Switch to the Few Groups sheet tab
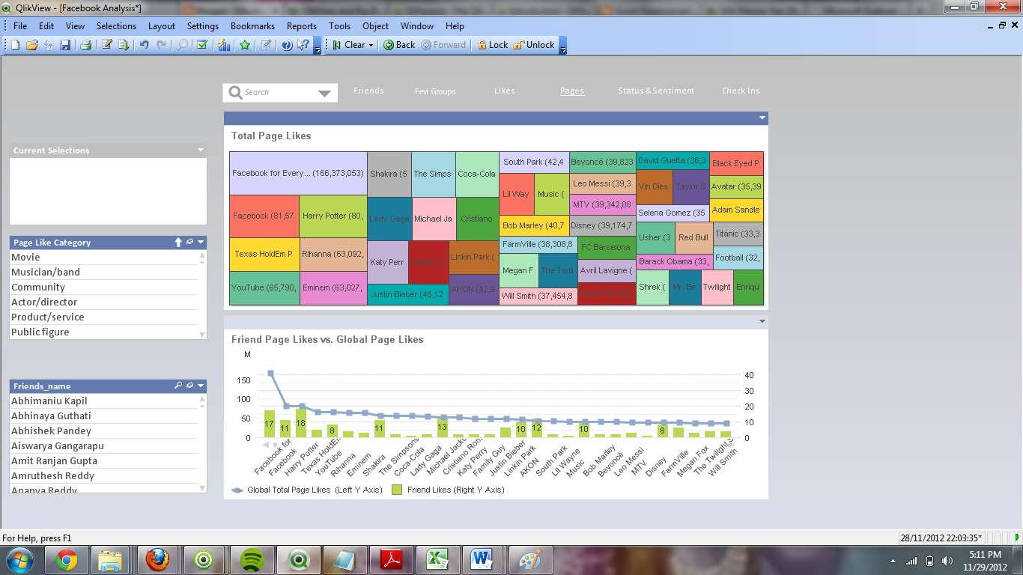This screenshot has height=575, width=1023. (435, 91)
